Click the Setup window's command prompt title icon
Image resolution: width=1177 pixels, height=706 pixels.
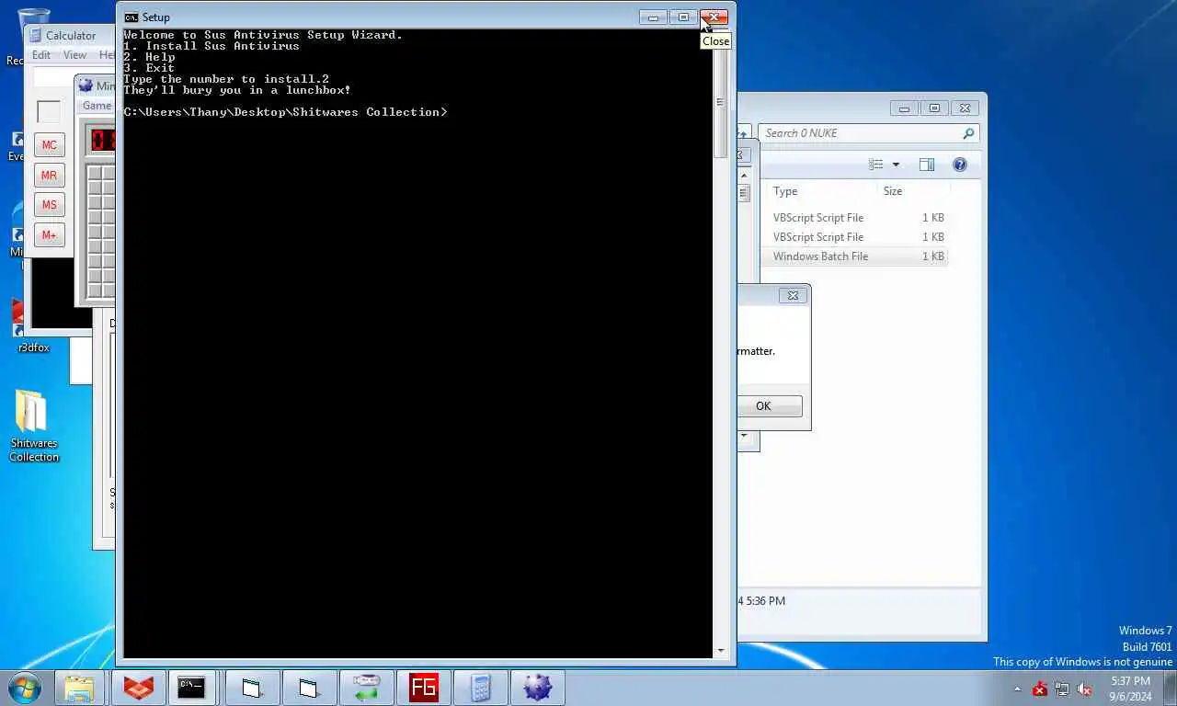pos(131,17)
